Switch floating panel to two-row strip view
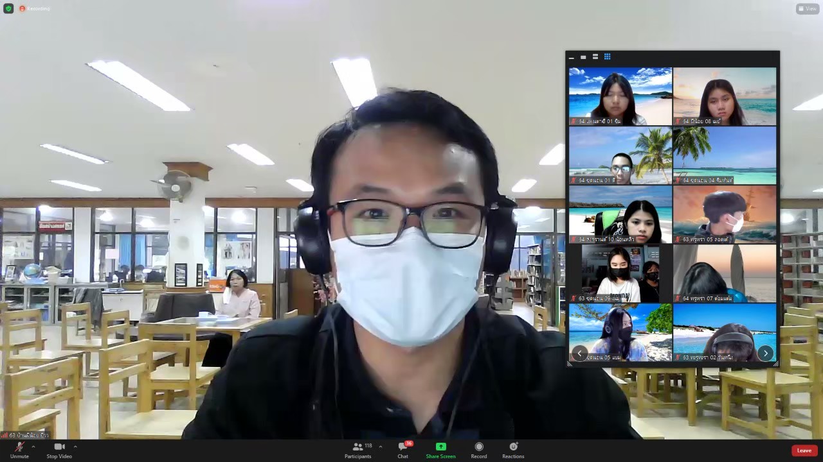 point(595,57)
